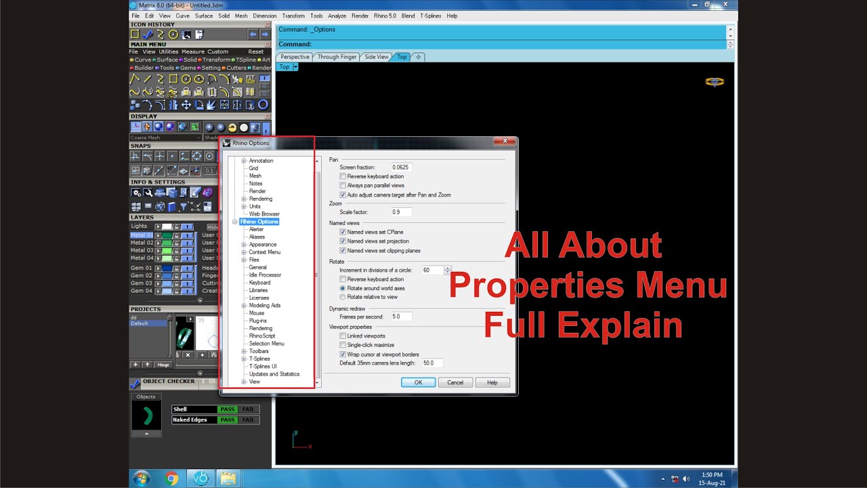
Task: Uncheck Named views set CPlane
Action: point(343,232)
